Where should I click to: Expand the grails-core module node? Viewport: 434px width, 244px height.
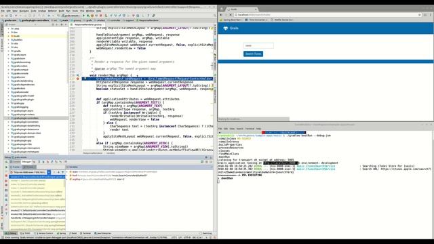8,77
